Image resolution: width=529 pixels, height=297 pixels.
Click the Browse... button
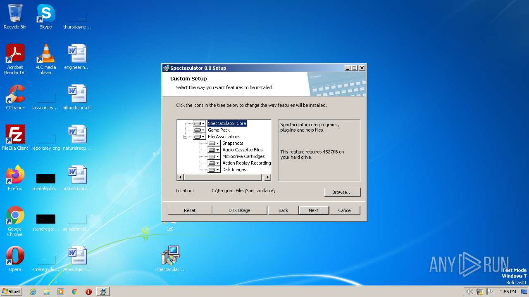(342, 192)
